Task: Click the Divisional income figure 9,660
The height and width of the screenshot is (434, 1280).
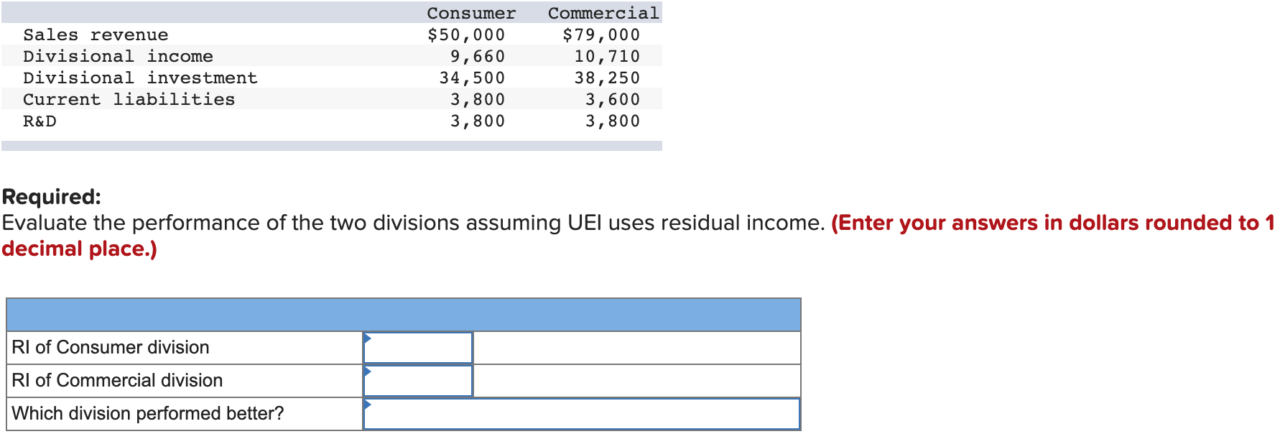Action: click(x=476, y=55)
